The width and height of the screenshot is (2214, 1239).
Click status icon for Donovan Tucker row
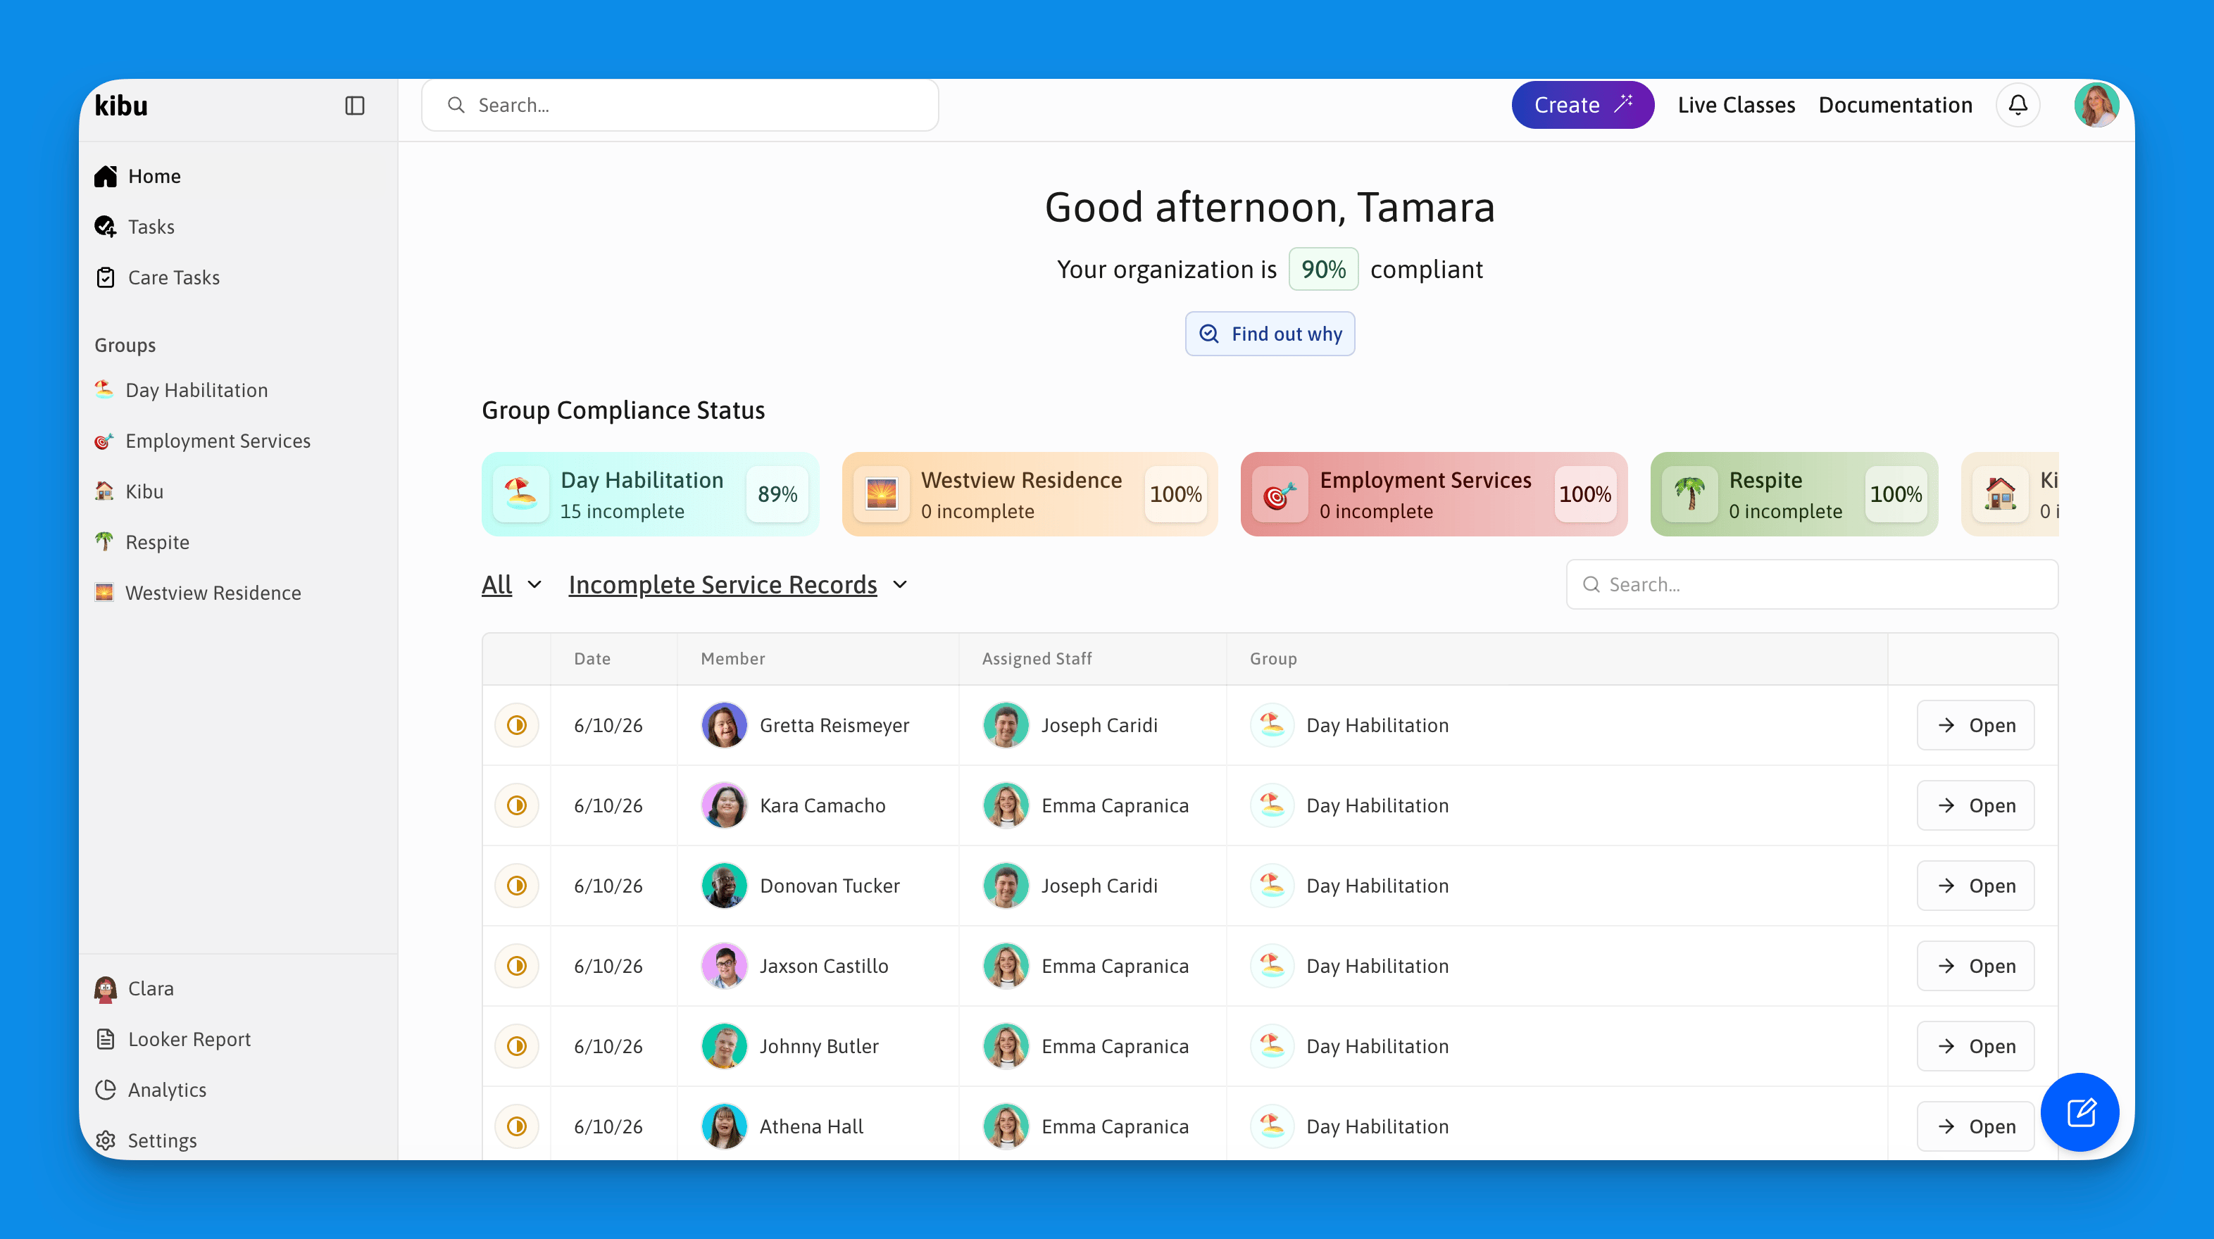coord(517,886)
